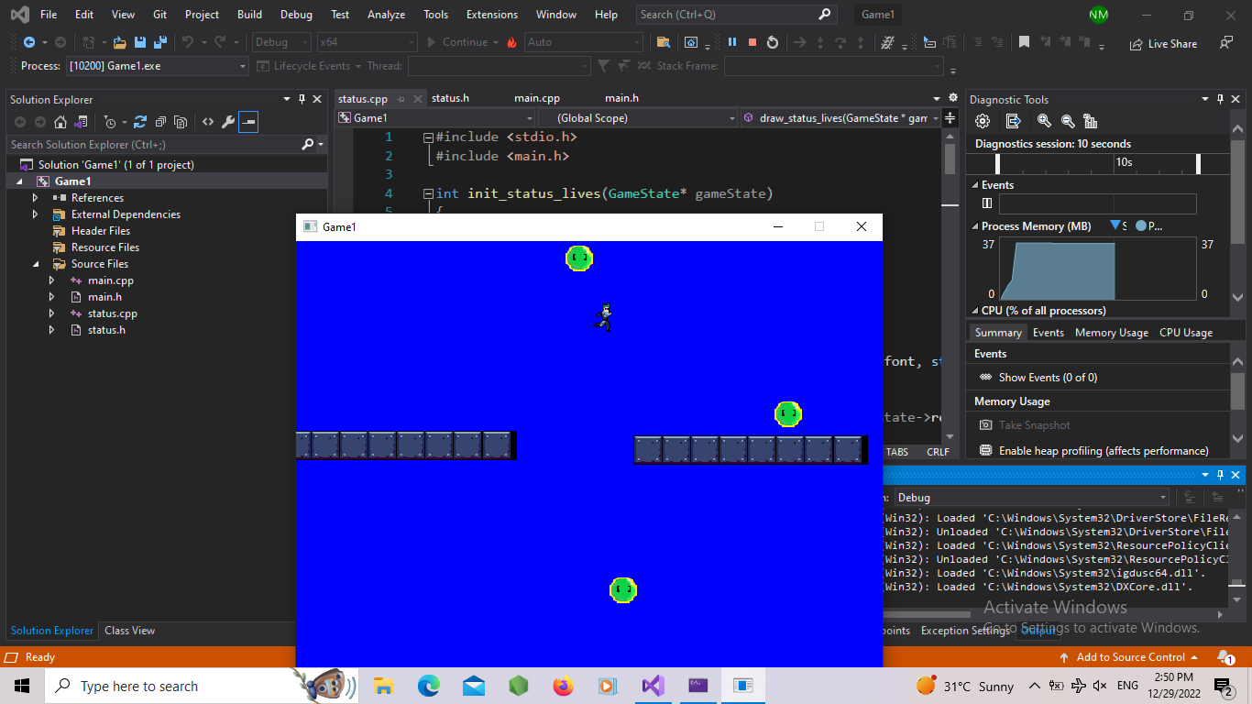
Task: Open the Analyze menu
Action: pyautogui.click(x=386, y=14)
